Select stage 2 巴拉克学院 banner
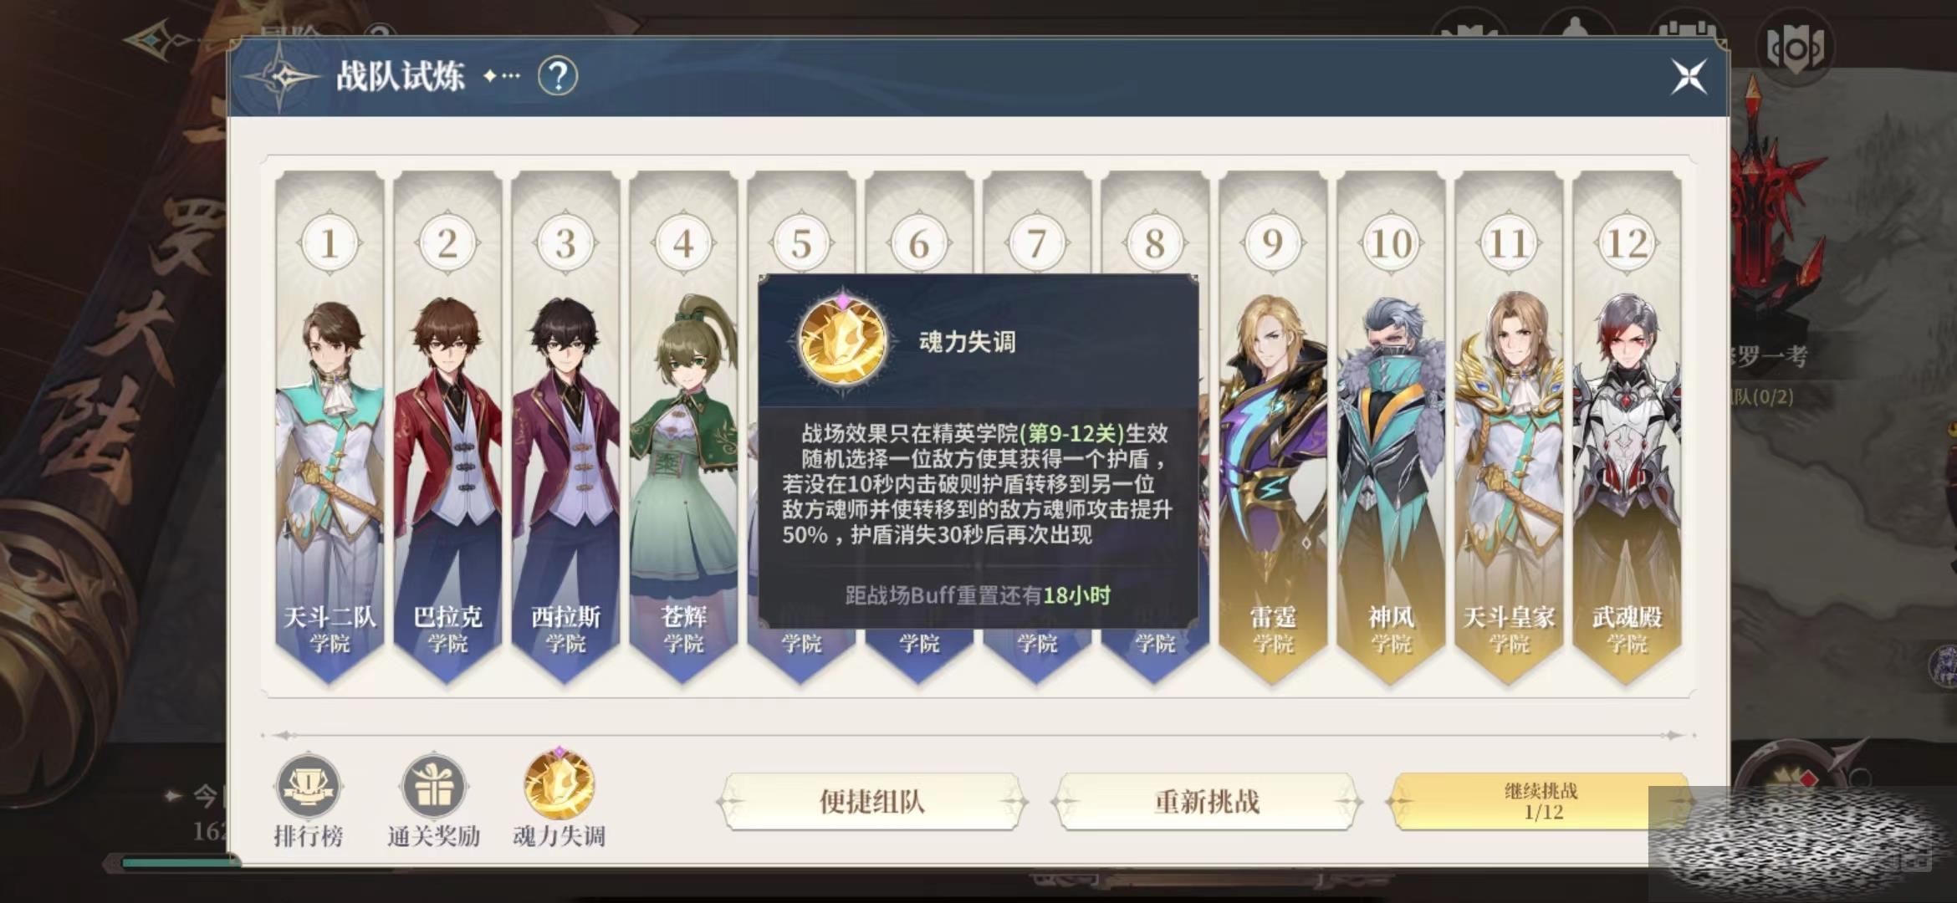The width and height of the screenshot is (1957, 903). pyautogui.click(x=447, y=428)
